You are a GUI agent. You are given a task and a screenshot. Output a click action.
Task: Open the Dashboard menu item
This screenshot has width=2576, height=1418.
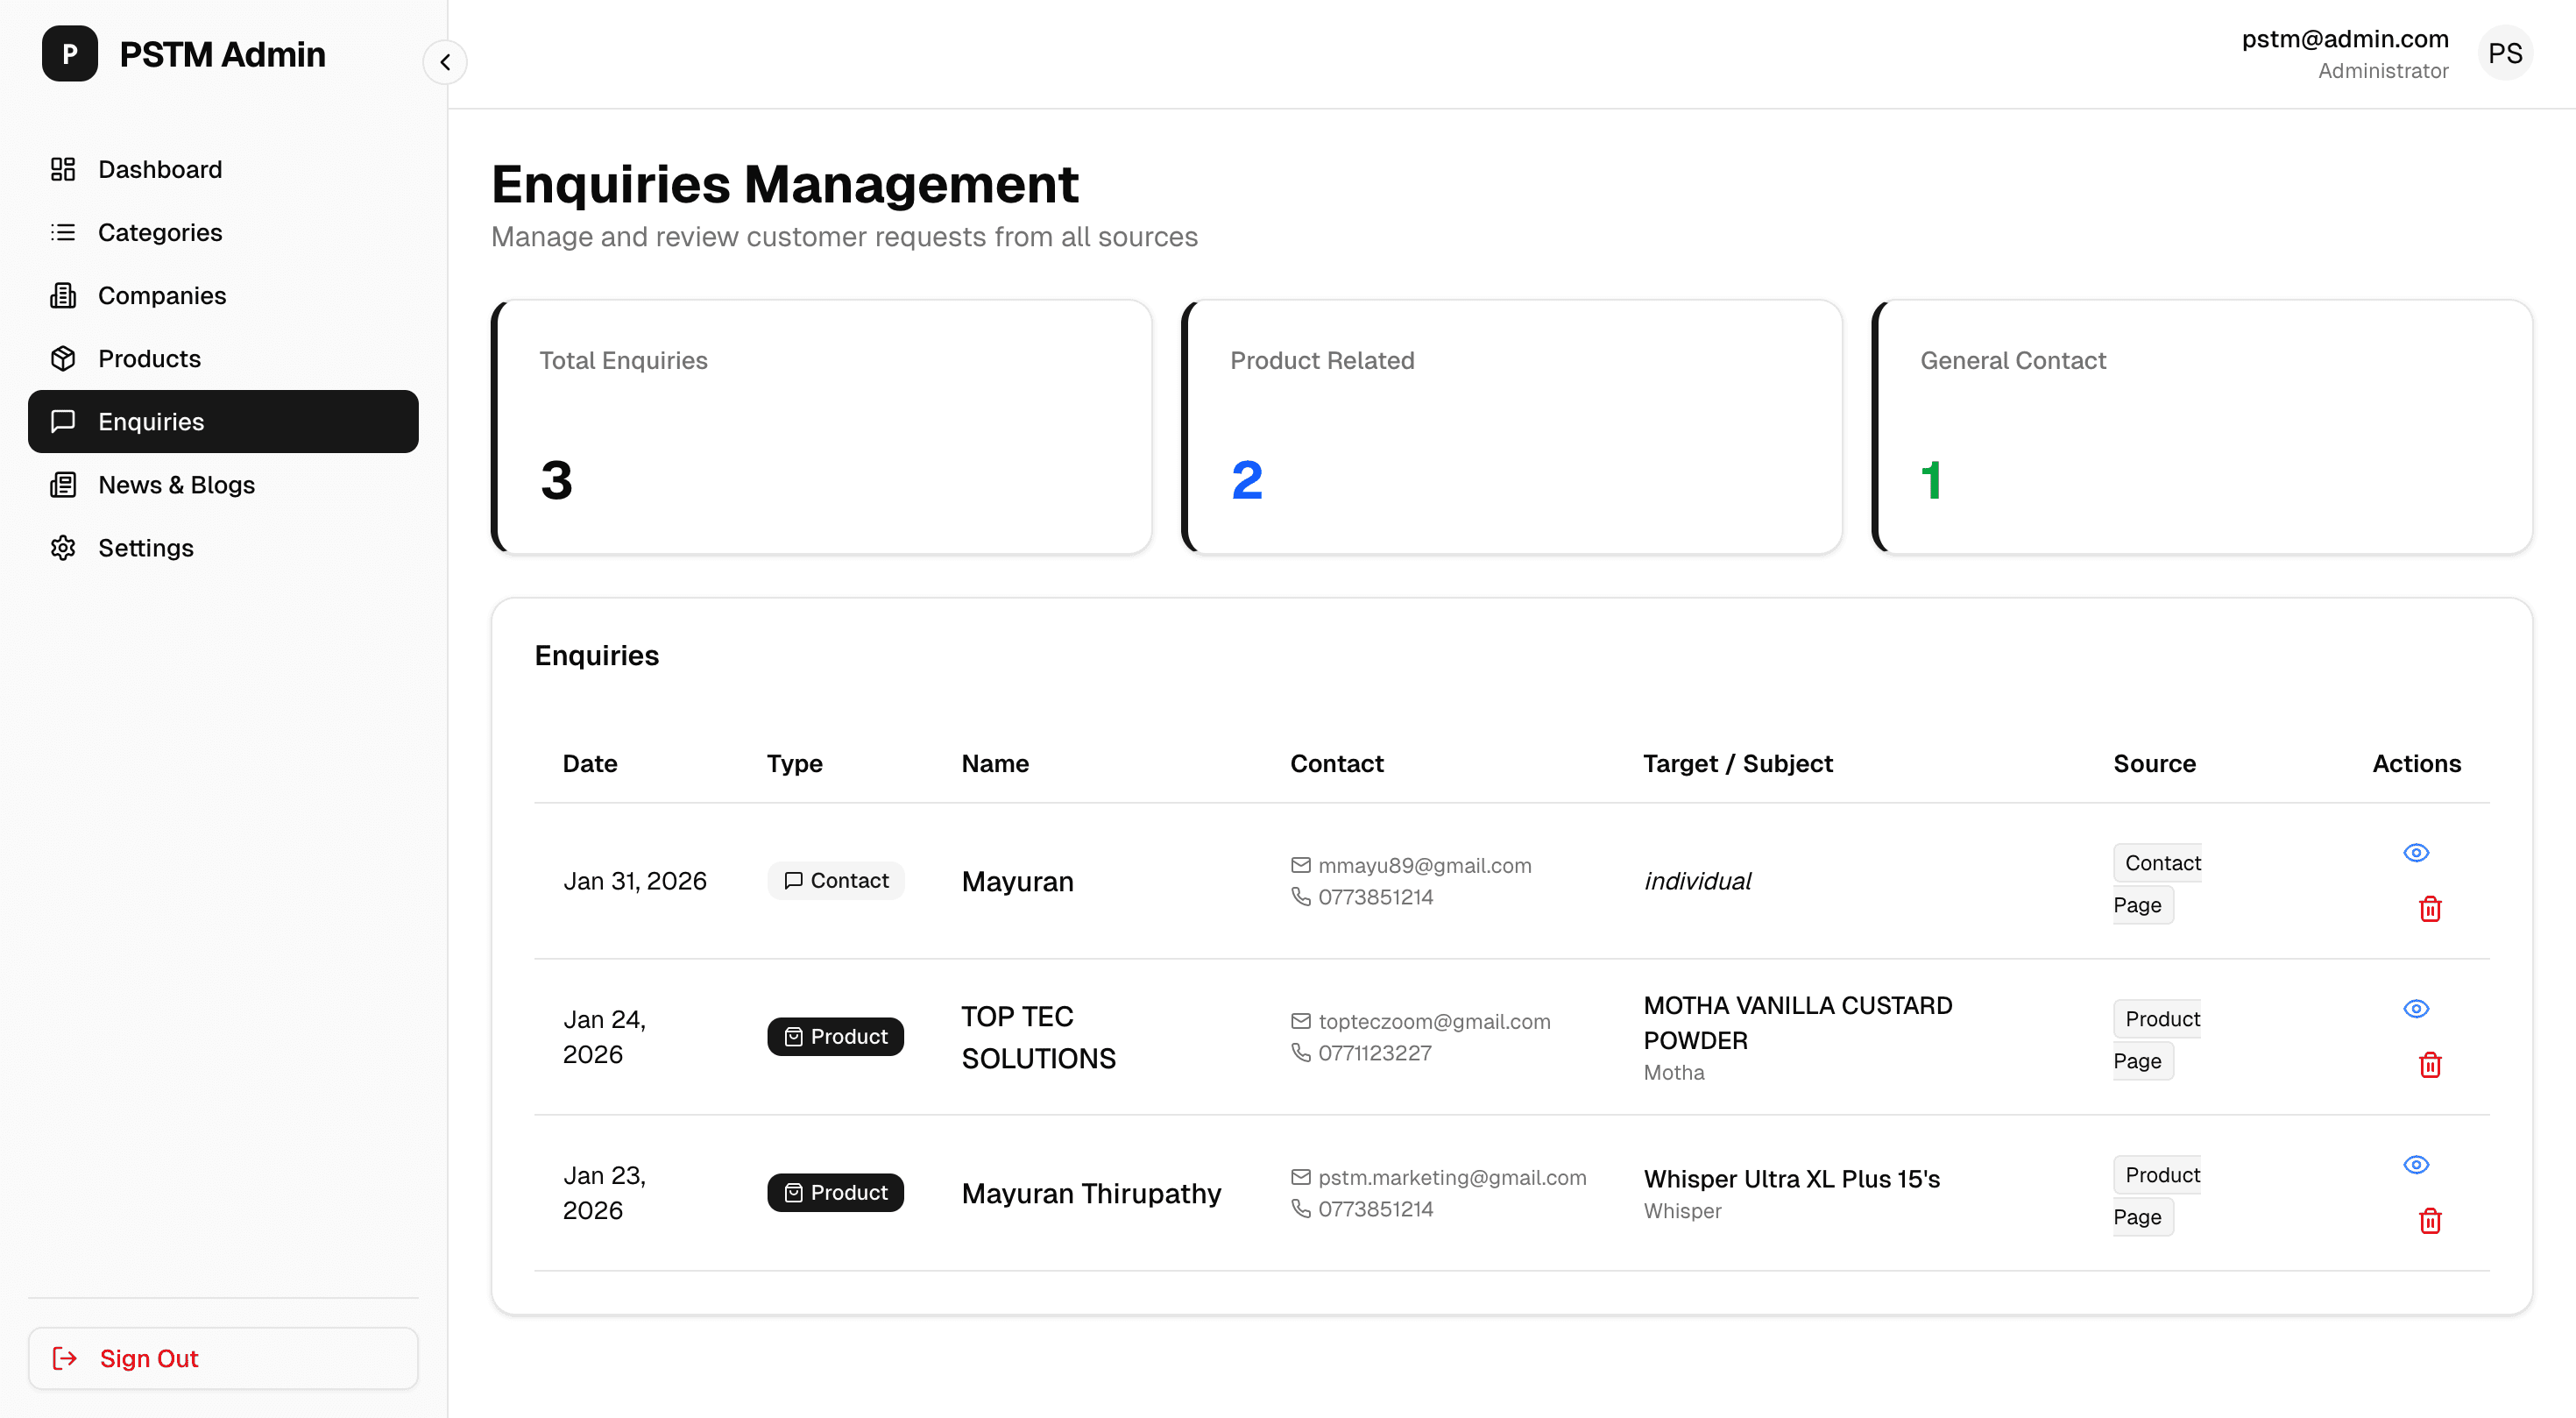coord(223,169)
